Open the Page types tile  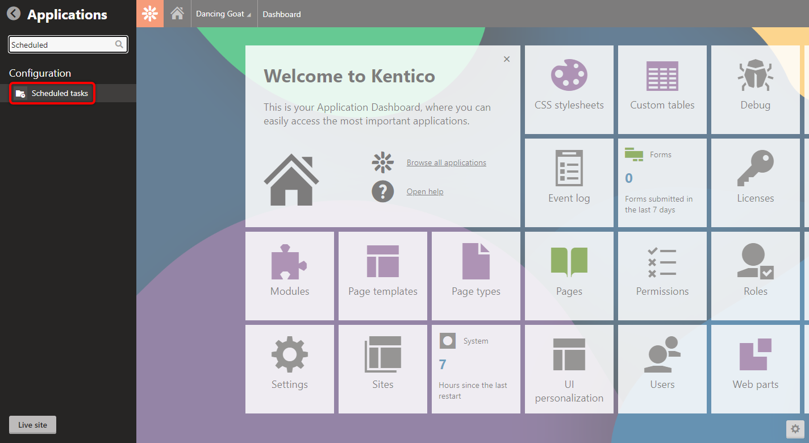[x=476, y=276]
